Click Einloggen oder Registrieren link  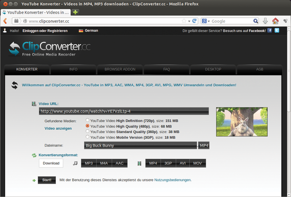(x=45, y=31)
